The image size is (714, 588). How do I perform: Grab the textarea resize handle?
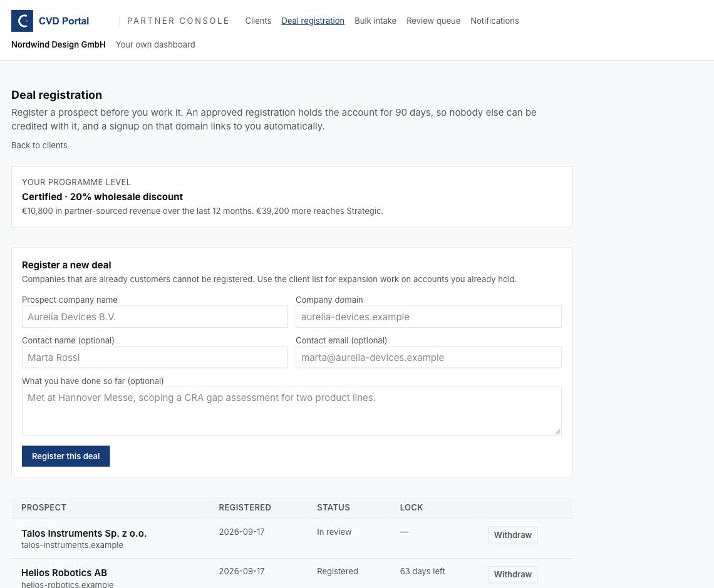tap(558, 432)
